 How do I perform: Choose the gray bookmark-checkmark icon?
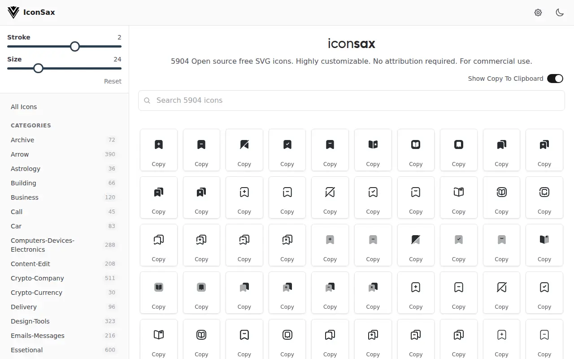tap(459, 240)
